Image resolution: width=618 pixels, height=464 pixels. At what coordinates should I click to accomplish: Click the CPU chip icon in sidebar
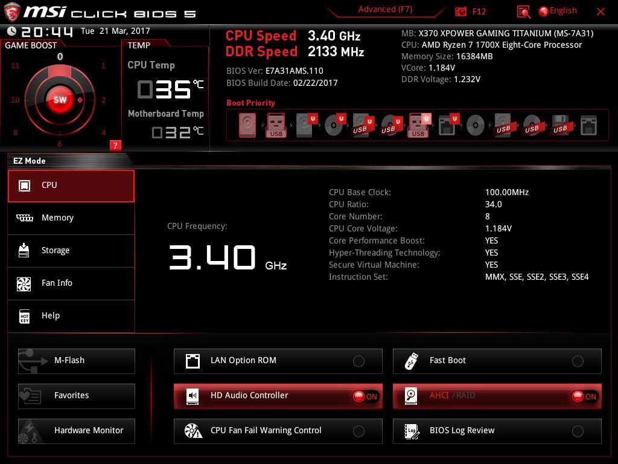24,185
